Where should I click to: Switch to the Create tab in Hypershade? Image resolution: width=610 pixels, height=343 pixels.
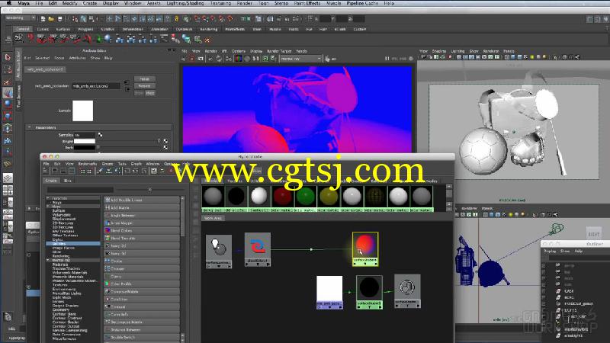point(51,181)
